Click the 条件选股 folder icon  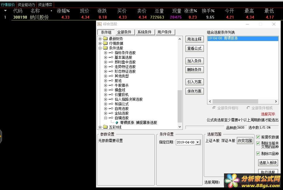pyautogui.click(x=105, y=48)
